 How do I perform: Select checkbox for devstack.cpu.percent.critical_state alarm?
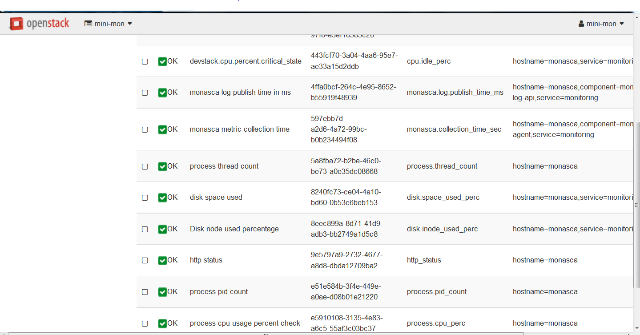(x=145, y=62)
